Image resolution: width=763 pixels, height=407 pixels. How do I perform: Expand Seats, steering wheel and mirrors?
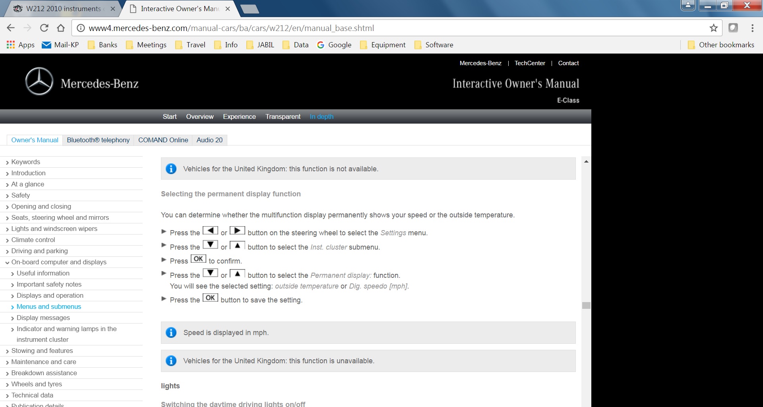coord(60,217)
